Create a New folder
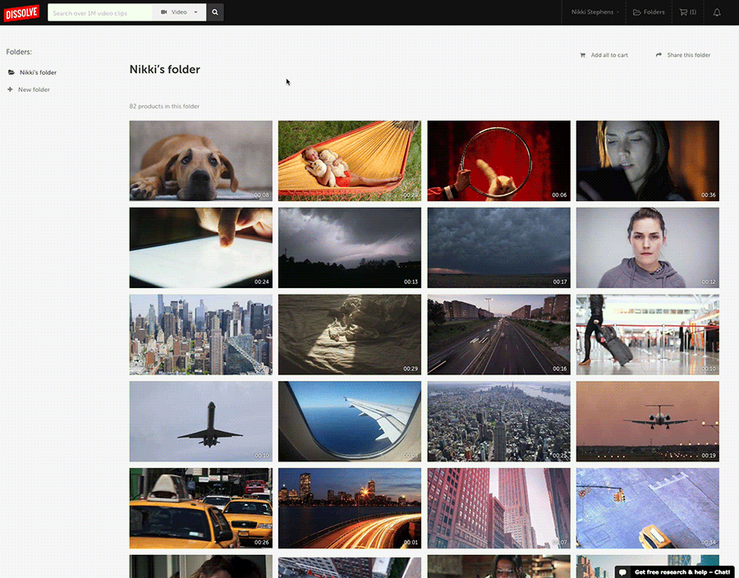Screen dimensions: 739x578 point(29,89)
